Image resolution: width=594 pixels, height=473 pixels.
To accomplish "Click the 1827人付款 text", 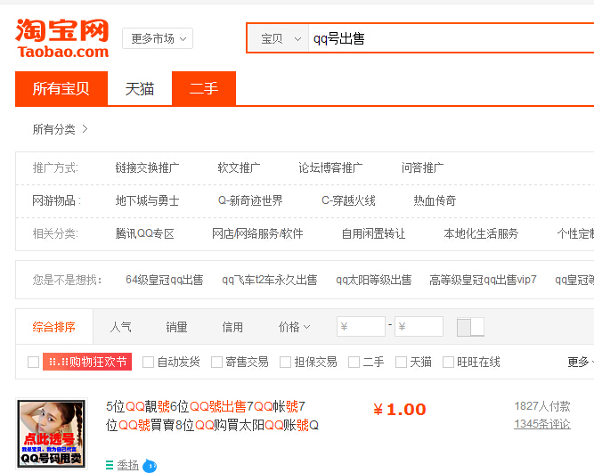I will point(542,406).
